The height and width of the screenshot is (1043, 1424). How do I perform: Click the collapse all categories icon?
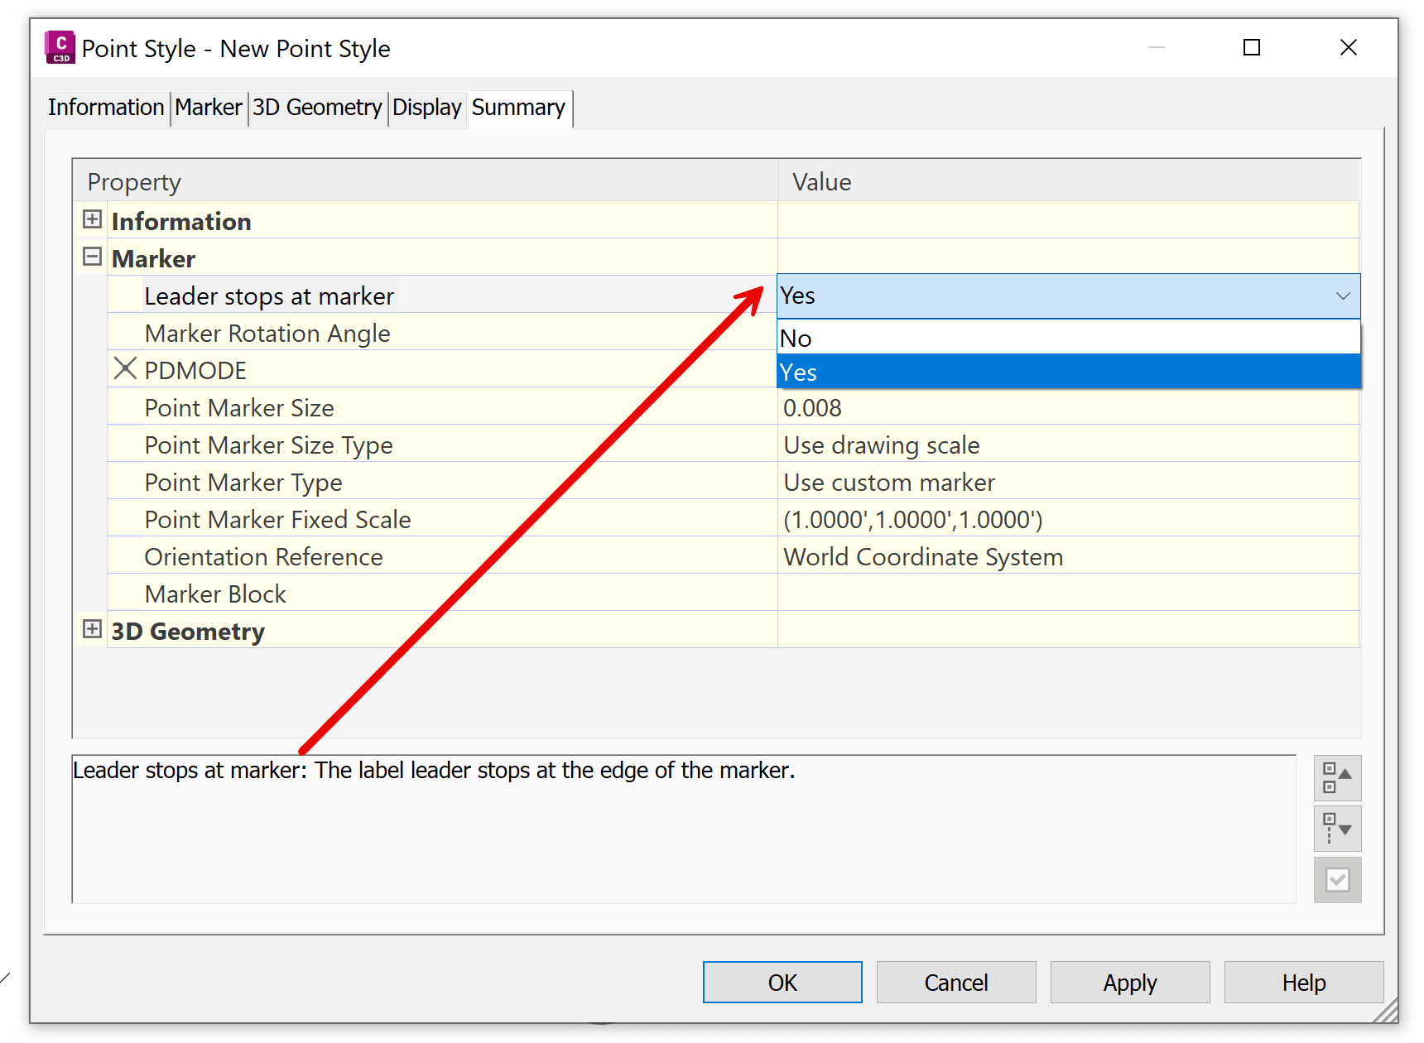click(1337, 778)
